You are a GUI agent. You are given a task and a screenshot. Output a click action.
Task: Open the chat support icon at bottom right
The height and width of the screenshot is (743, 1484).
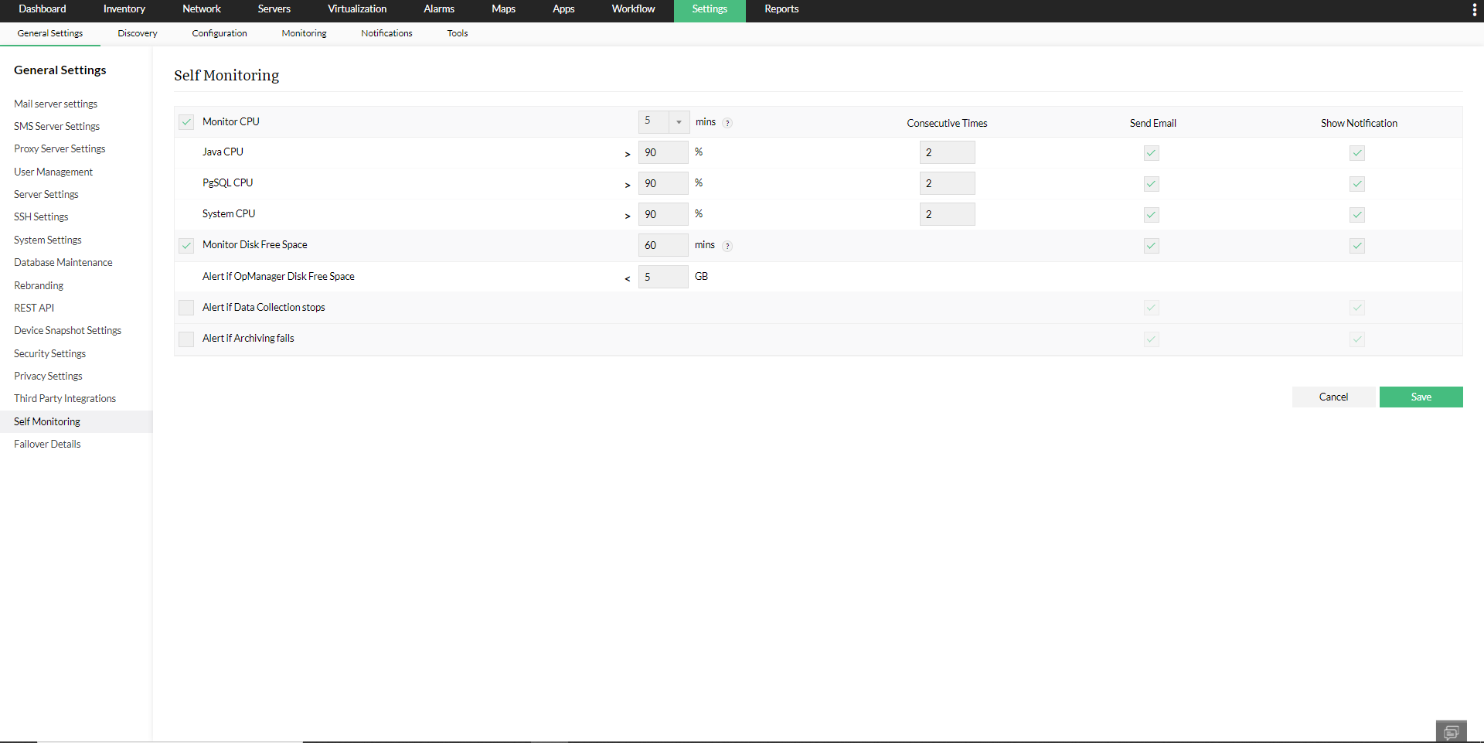(1451, 731)
